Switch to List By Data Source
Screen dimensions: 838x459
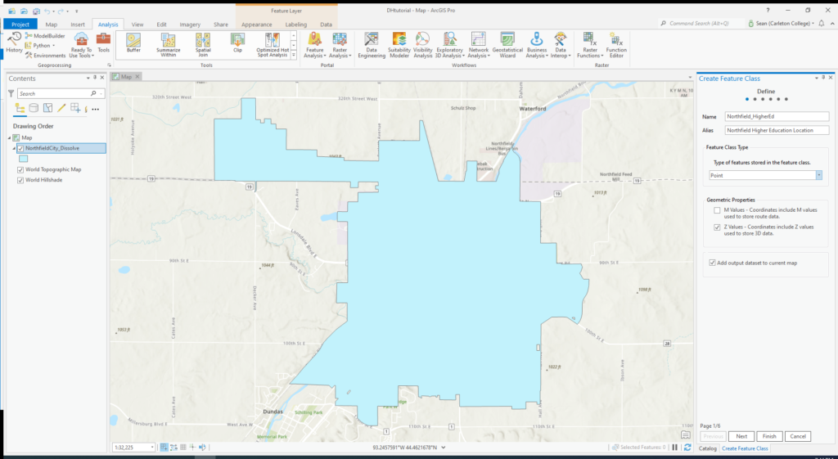coord(34,109)
